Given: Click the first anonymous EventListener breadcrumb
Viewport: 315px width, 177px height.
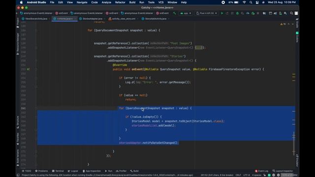Looking at the screenshot, I should pyautogui.click(x=36, y=13).
